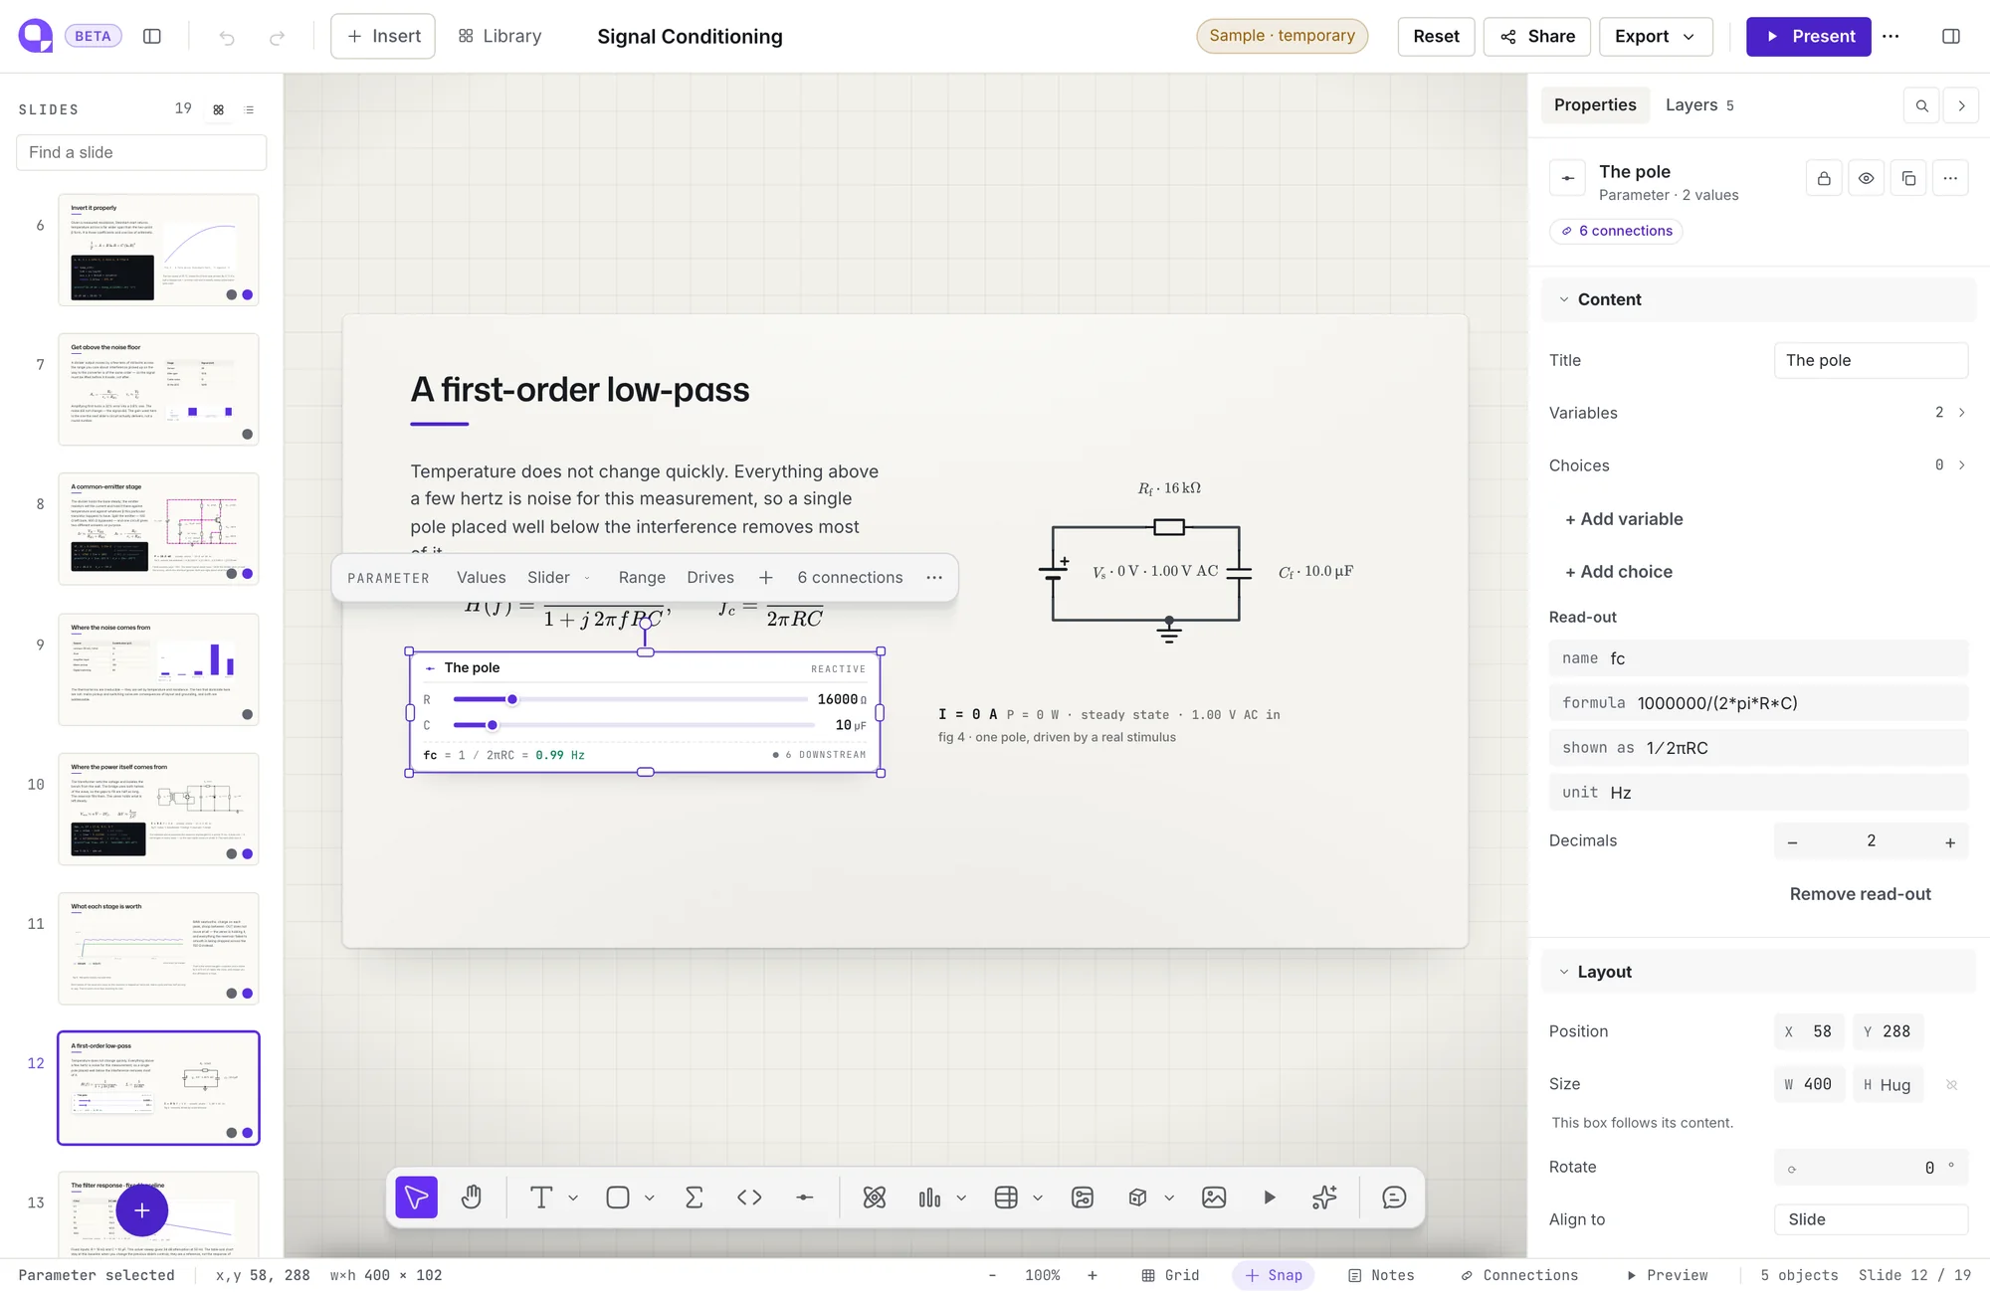Toggle Notes in the status bar
Viewport: 1990px width, 1292px height.
click(1381, 1275)
